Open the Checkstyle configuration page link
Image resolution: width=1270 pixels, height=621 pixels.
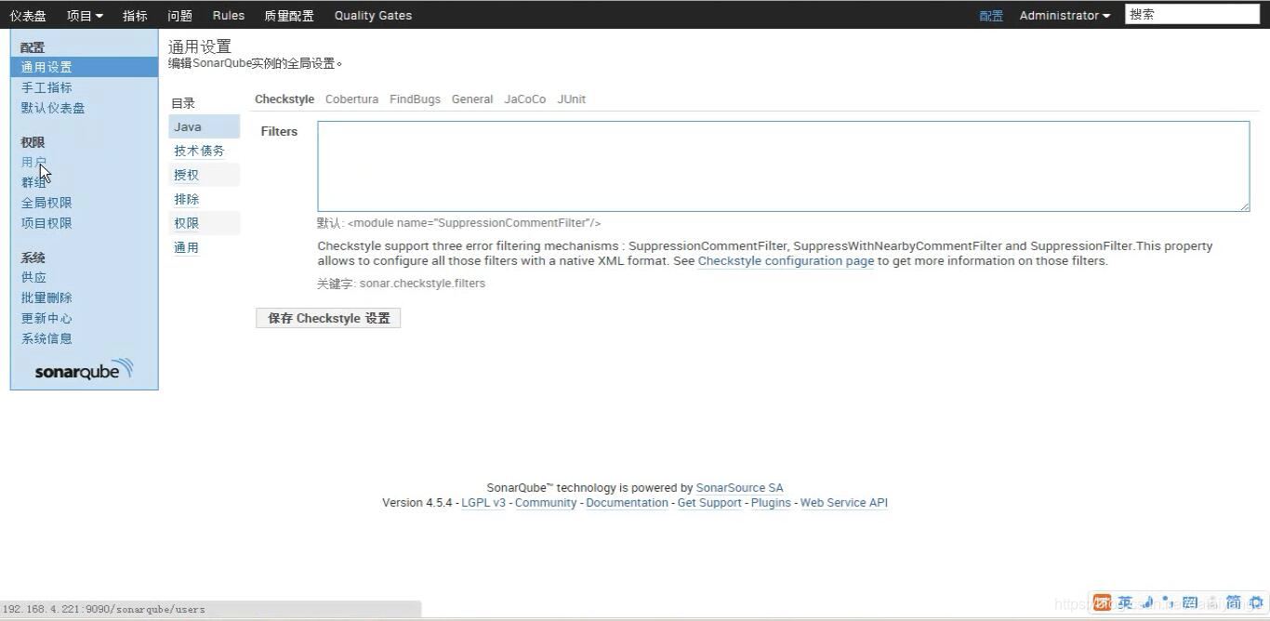[x=786, y=261]
